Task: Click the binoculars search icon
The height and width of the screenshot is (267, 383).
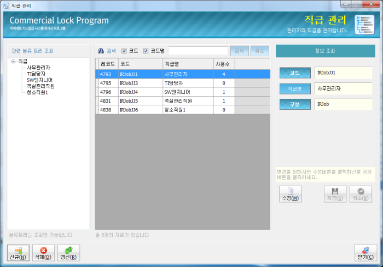Action: click(101, 51)
